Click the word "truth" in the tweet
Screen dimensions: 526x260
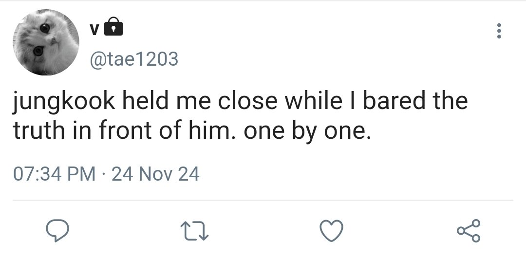[x=39, y=130]
